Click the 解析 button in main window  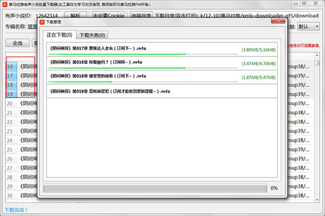coord(75,15)
